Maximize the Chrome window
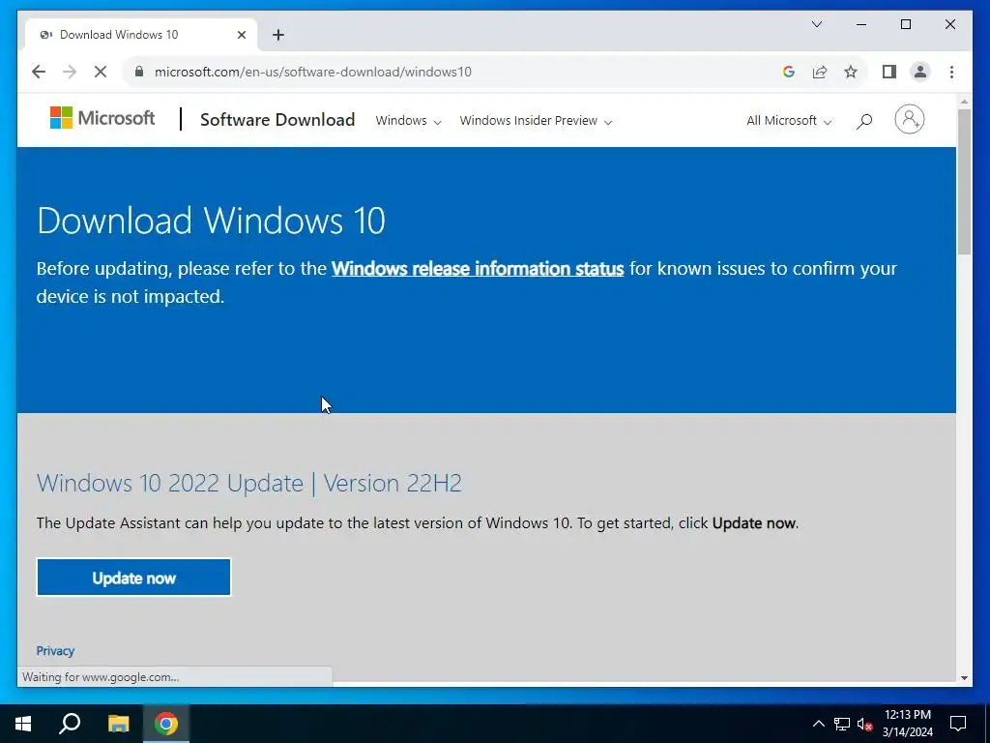 click(905, 24)
